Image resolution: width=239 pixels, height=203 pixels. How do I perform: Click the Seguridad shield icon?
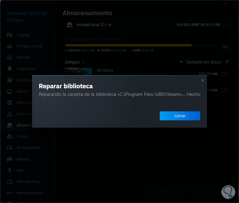click(x=10, y=69)
